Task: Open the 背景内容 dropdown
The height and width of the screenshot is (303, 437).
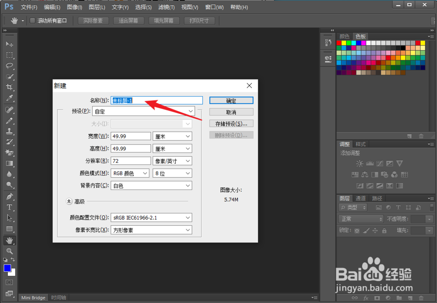Action: click(x=151, y=185)
